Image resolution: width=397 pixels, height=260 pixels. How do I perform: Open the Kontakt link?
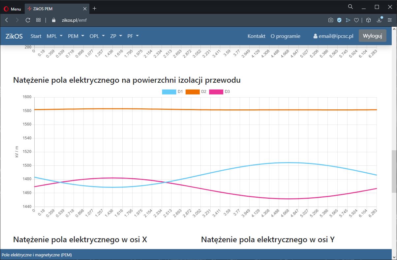pos(256,36)
